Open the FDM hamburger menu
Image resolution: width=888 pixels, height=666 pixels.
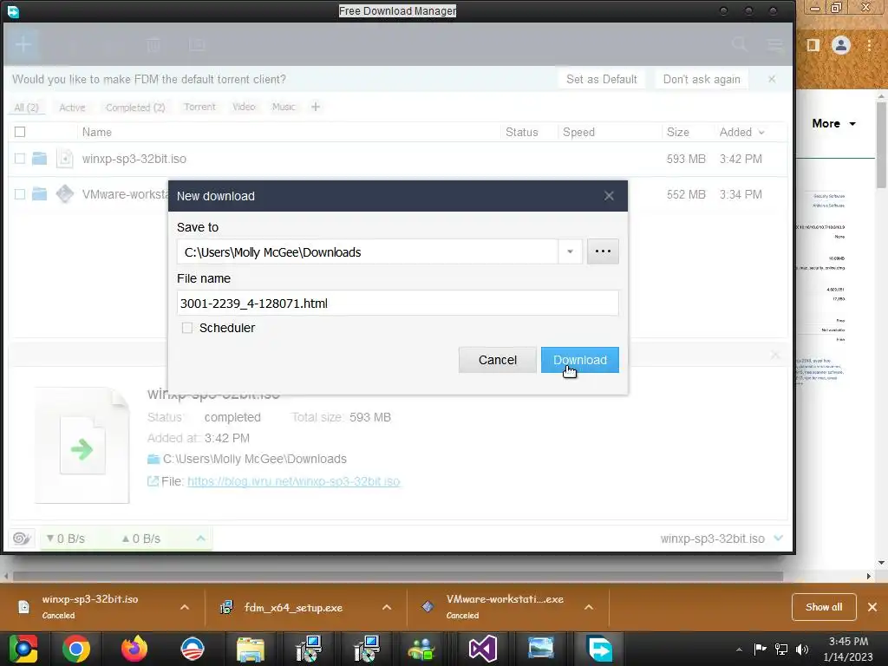tap(774, 44)
